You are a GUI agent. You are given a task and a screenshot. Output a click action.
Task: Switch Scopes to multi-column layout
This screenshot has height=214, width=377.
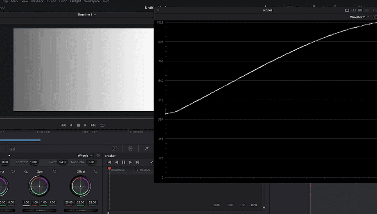coord(366,10)
